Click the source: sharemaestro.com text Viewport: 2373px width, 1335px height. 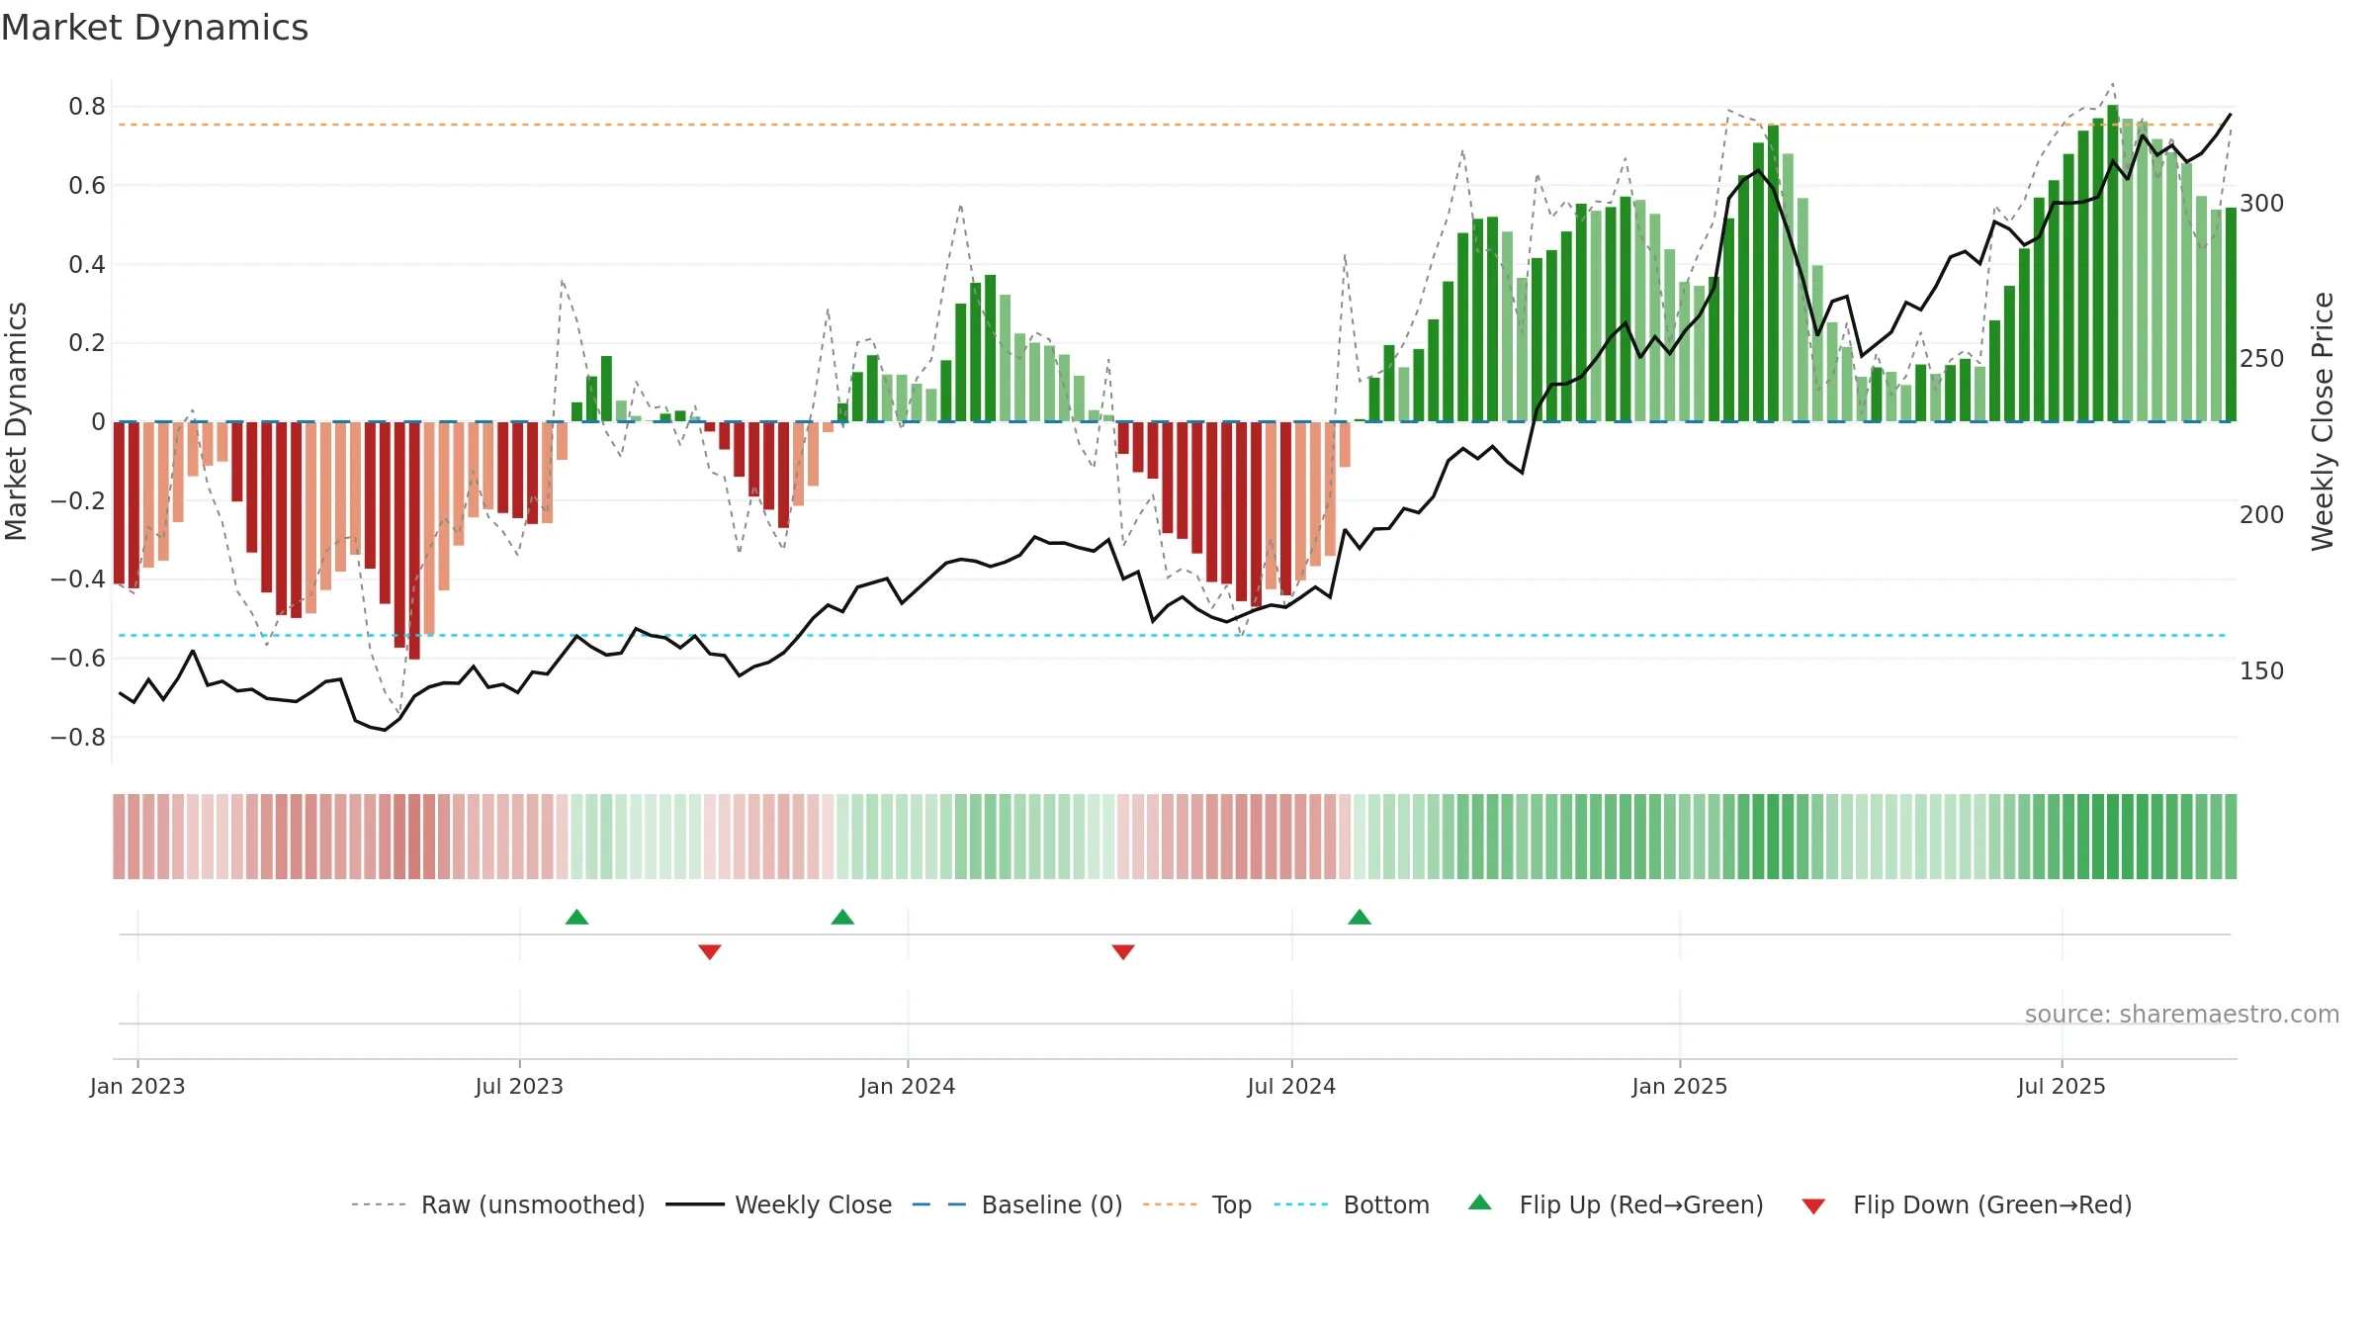pyautogui.click(x=2181, y=1014)
